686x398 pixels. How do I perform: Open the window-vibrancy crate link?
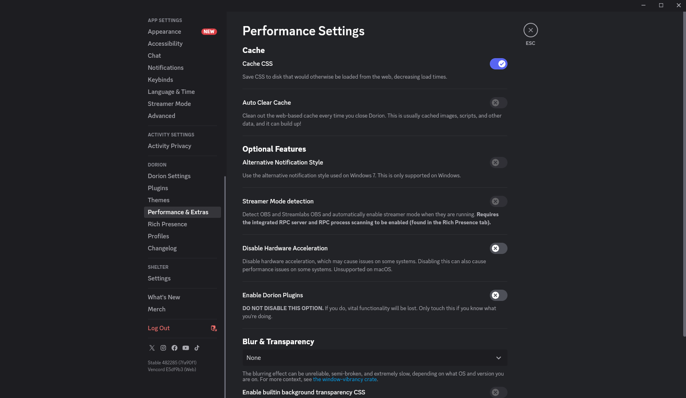coord(345,380)
